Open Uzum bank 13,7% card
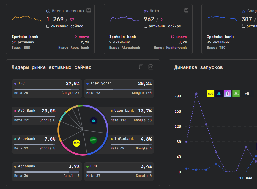Viewport: 257px width, 189px height. tap(131, 116)
